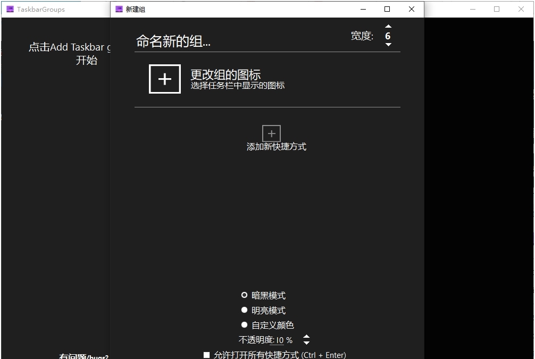Increase 不透明度 using the up stepper
The height and width of the screenshot is (359, 535).
pyautogui.click(x=306, y=337)
